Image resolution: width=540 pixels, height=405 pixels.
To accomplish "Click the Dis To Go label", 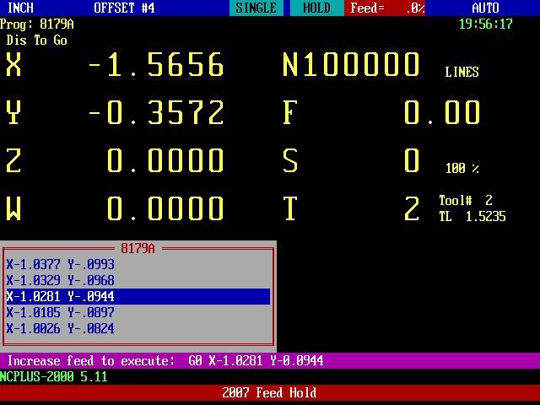I will [36, 40].
